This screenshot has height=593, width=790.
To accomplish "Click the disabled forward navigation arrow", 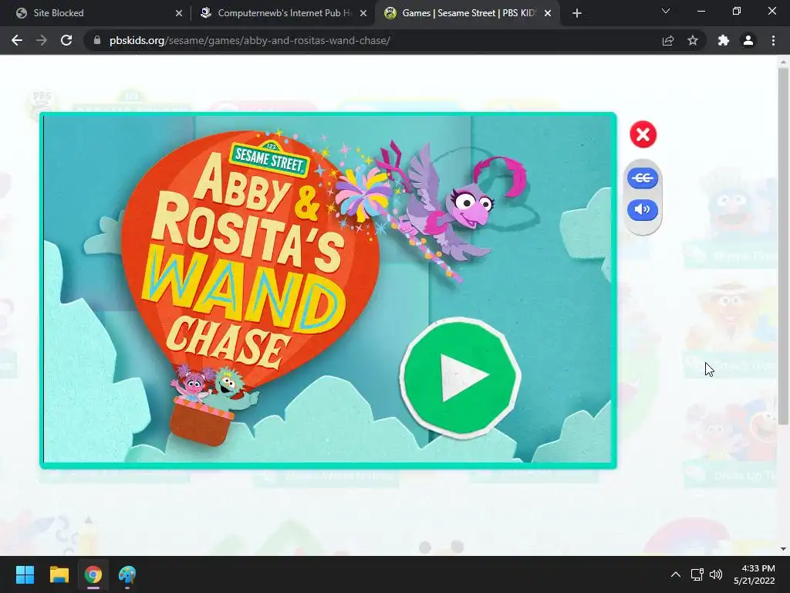I will 42,40.
